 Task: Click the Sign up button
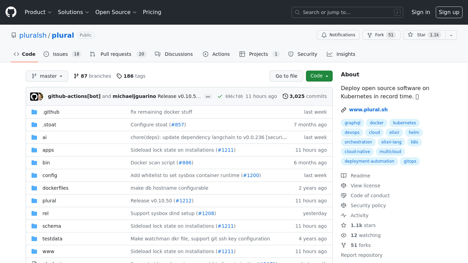coord(449,12)
